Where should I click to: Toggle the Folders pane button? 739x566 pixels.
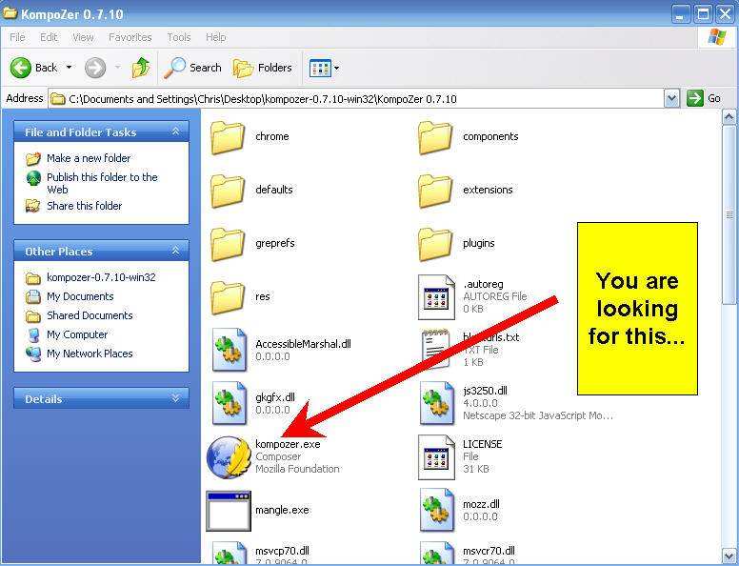(x=264, y=68)
